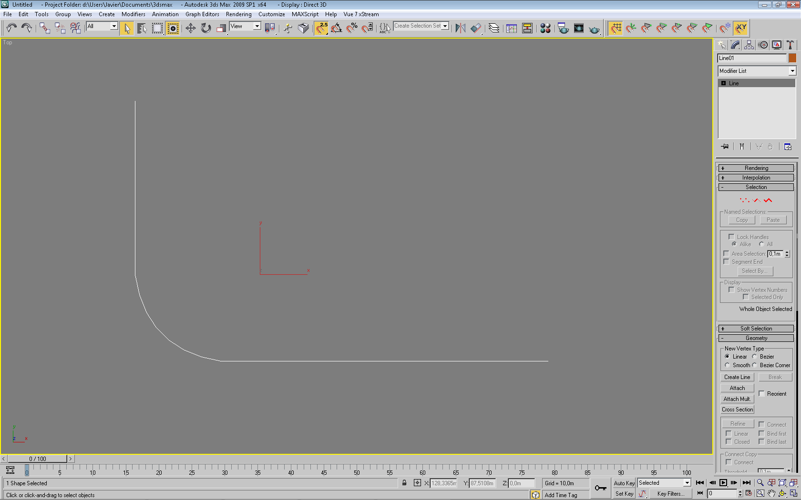This screenshot has width=801, height=500.
Task: Open the Customize menu
Action: tap(272, 14)
